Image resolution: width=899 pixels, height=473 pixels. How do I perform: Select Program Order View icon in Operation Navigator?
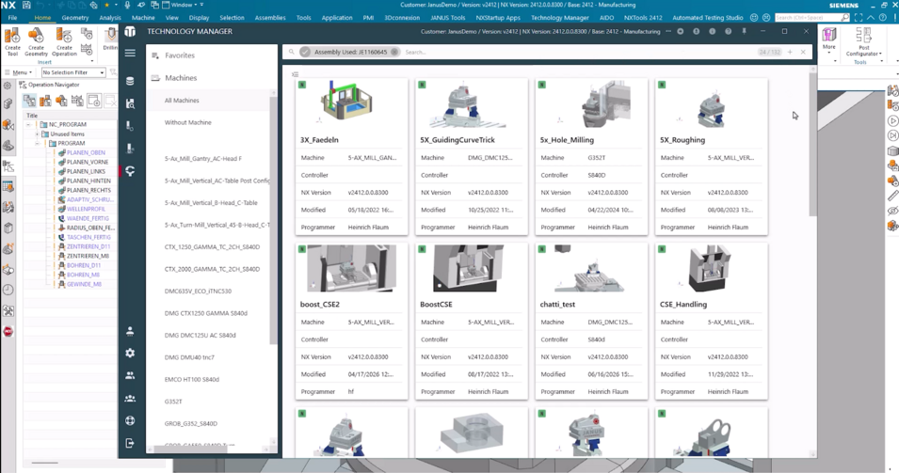click(29, 102)
